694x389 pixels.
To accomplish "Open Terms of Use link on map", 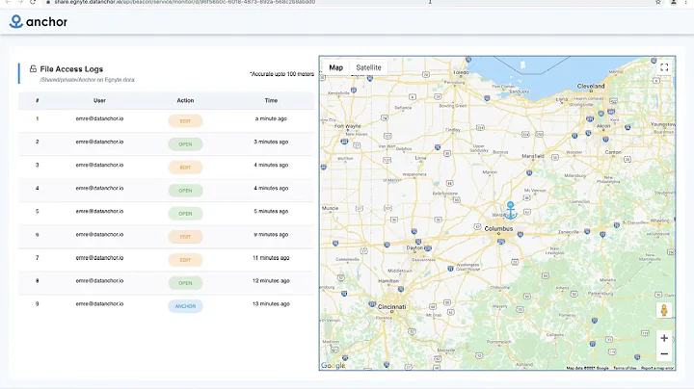I will [x=625, y=368].
